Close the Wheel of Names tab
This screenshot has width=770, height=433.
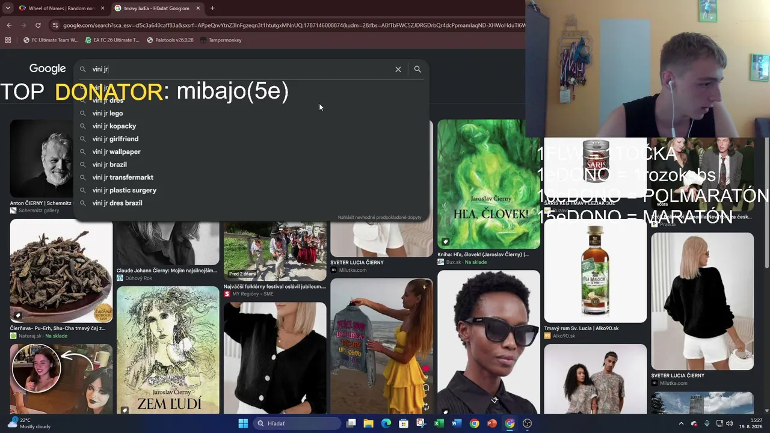[x=102, y=8]
